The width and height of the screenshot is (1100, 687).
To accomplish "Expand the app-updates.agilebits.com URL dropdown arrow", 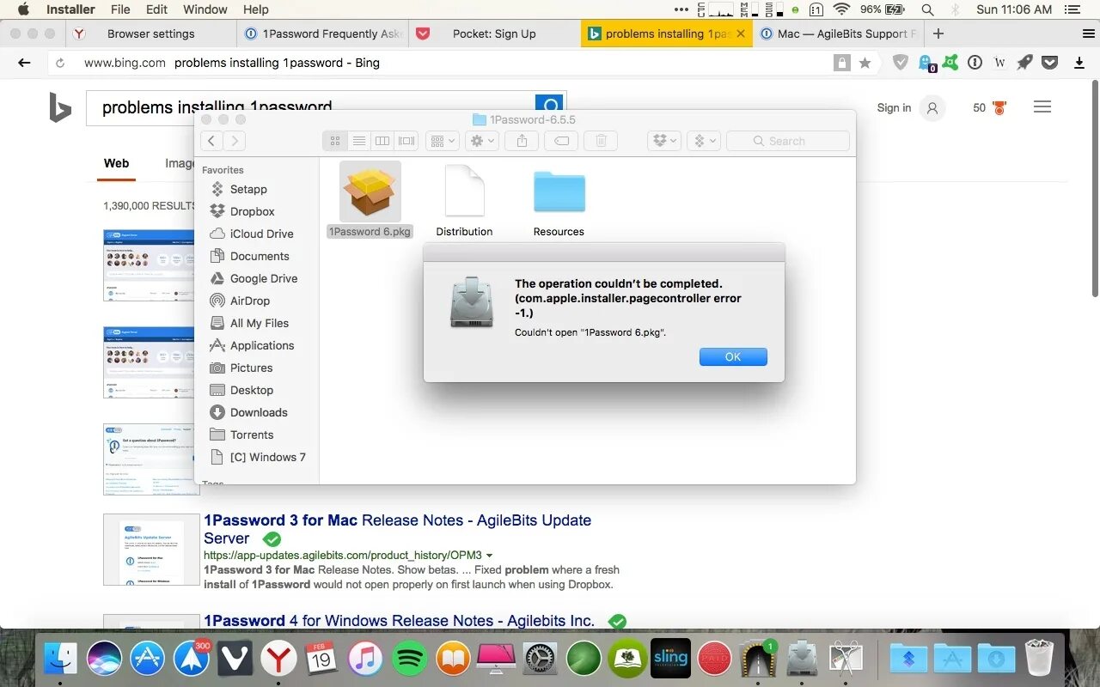I will tap(490, 556).
